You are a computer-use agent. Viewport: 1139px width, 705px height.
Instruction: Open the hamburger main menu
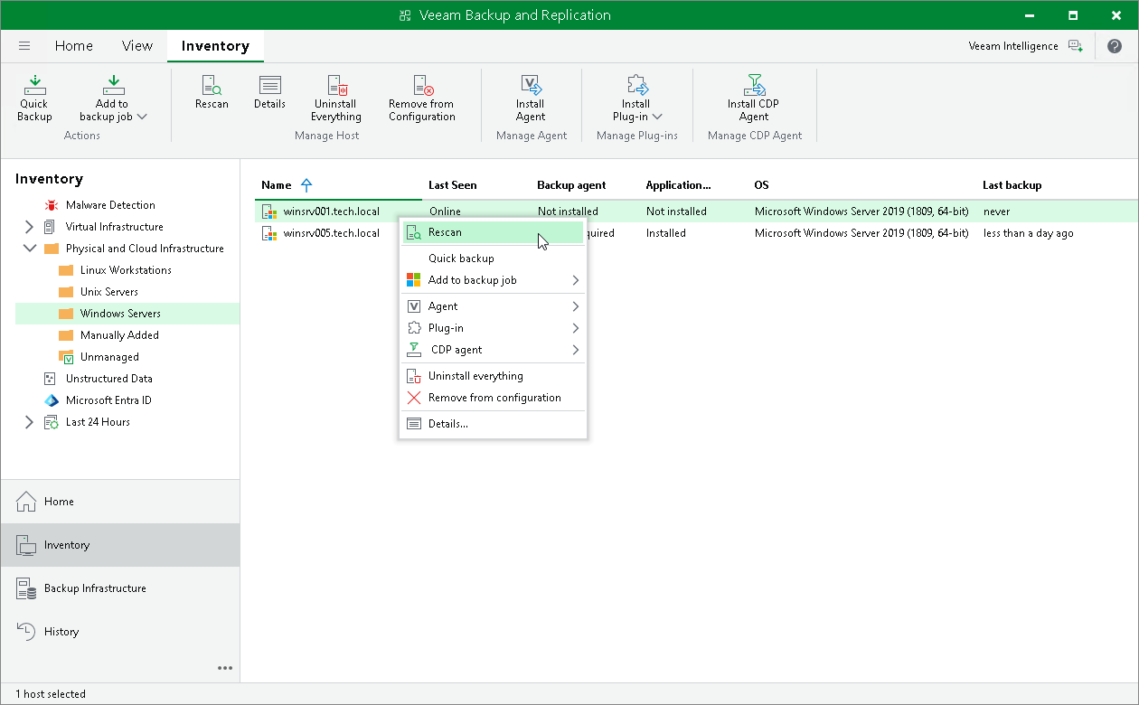tap(24, 46)
